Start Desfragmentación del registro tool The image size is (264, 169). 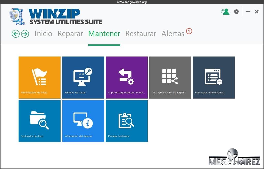coord(170,77)
